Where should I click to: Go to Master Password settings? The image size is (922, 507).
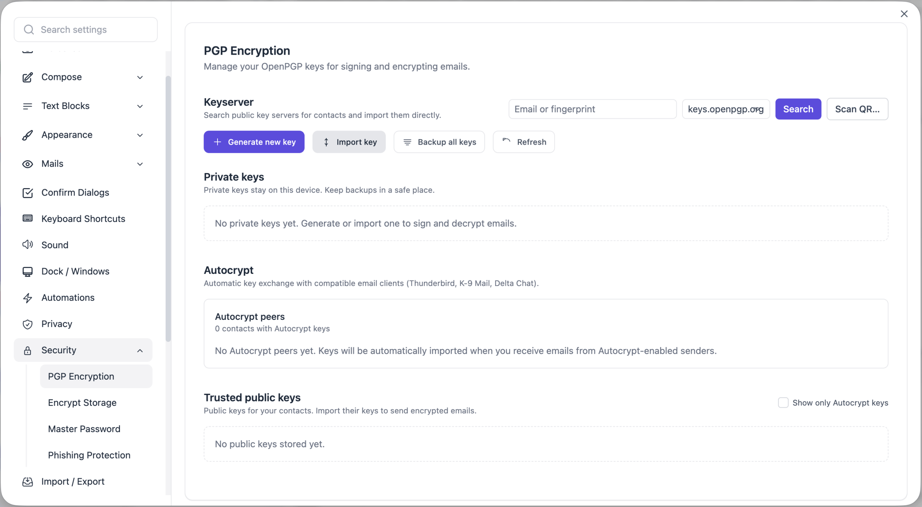pos(84,429)
